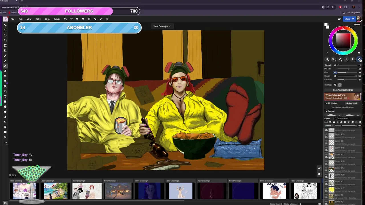365x205 pixels.
Task: Select the crop tool
Action: click(5, 51)
